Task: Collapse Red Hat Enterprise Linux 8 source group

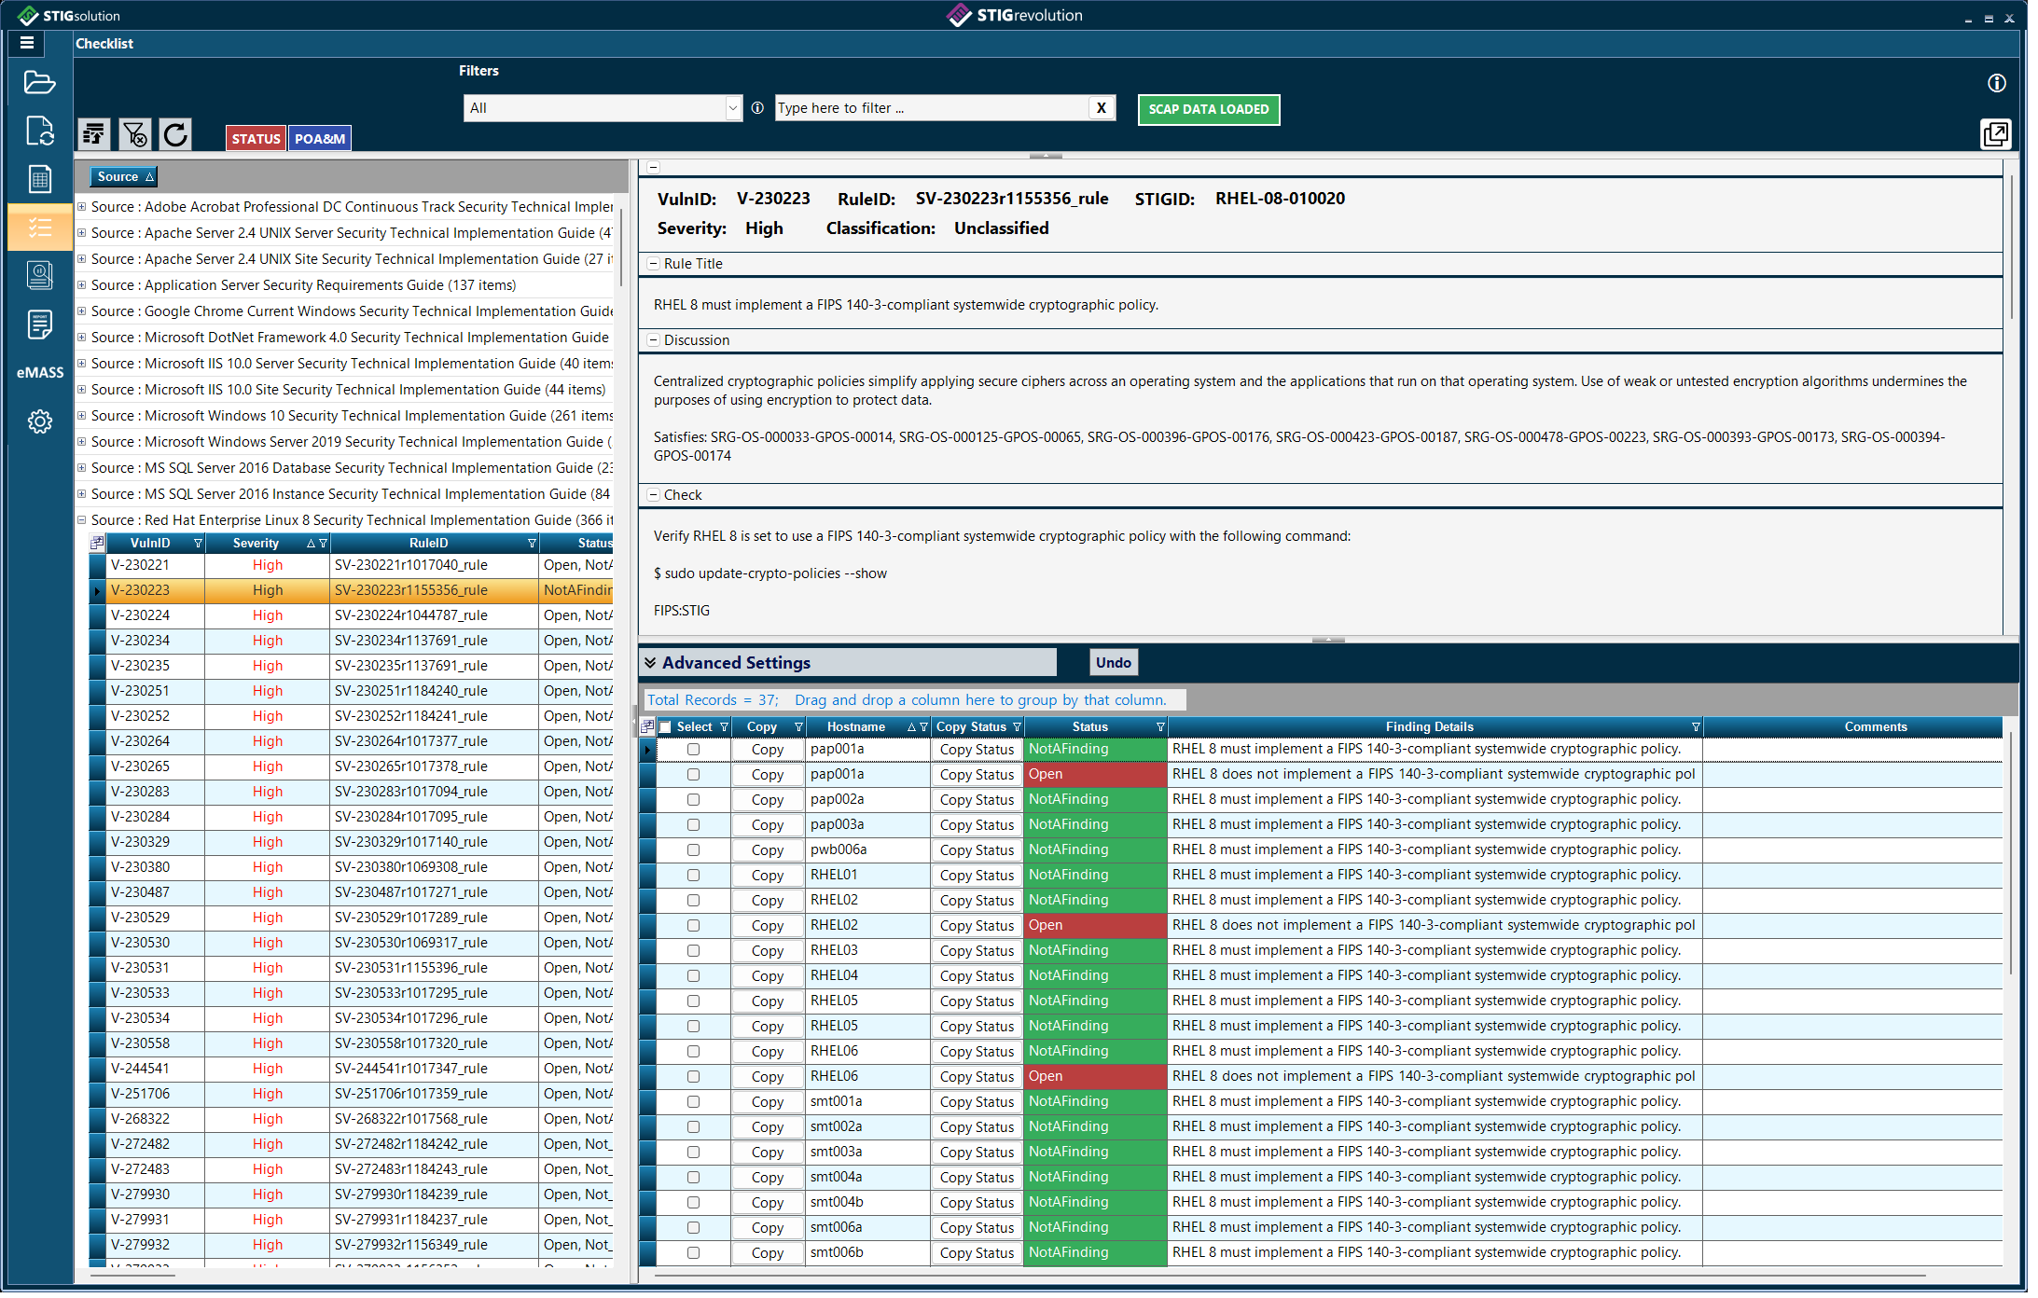Action: 82,520
